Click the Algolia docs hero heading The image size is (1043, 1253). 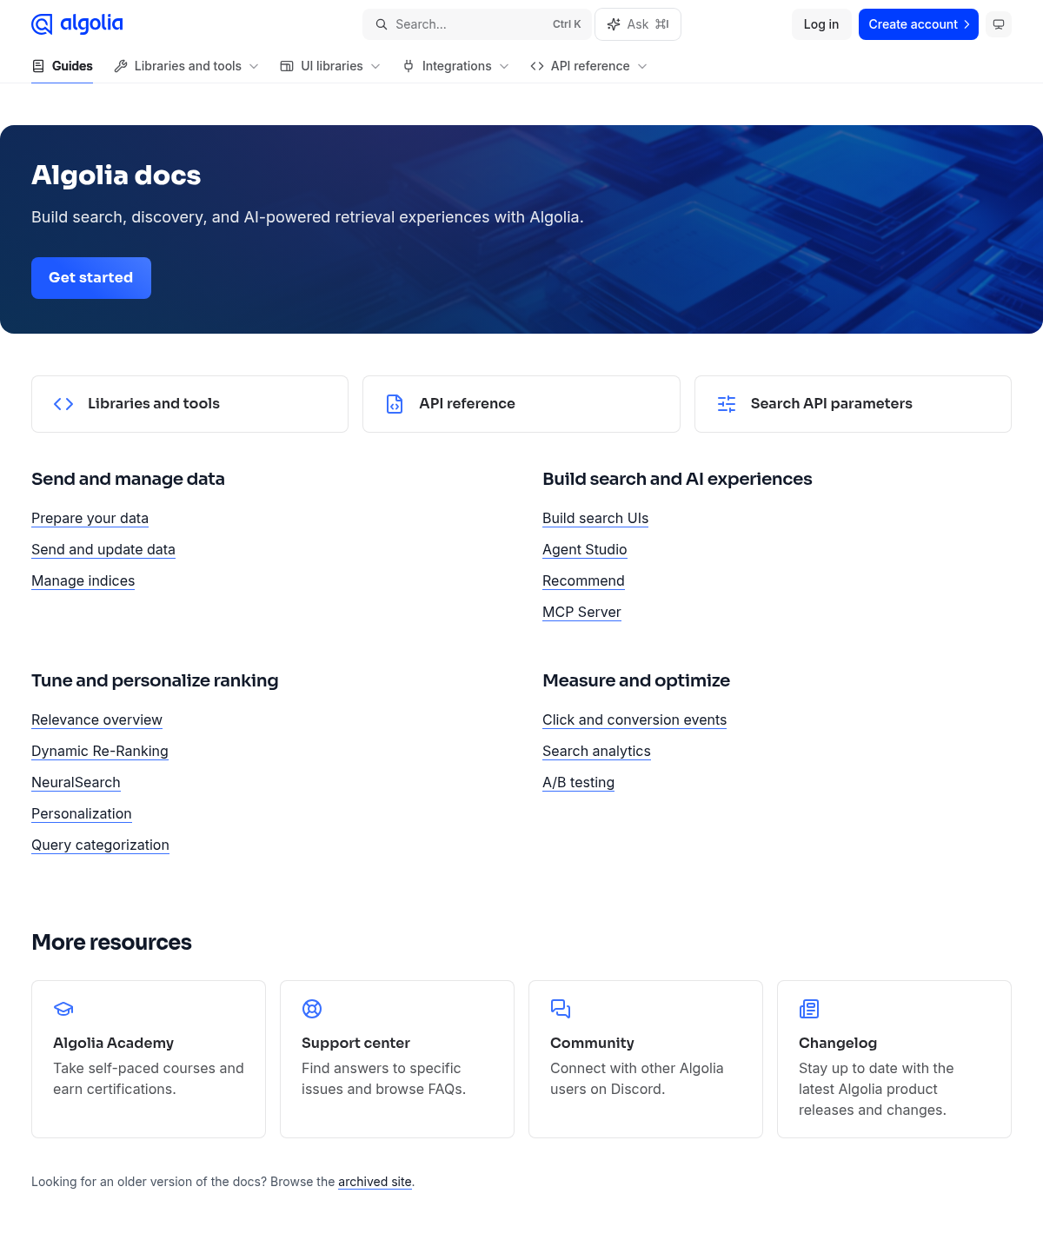click(x=116, y=176)
